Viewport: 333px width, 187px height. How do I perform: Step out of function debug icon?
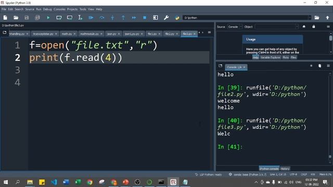[123, 18]
